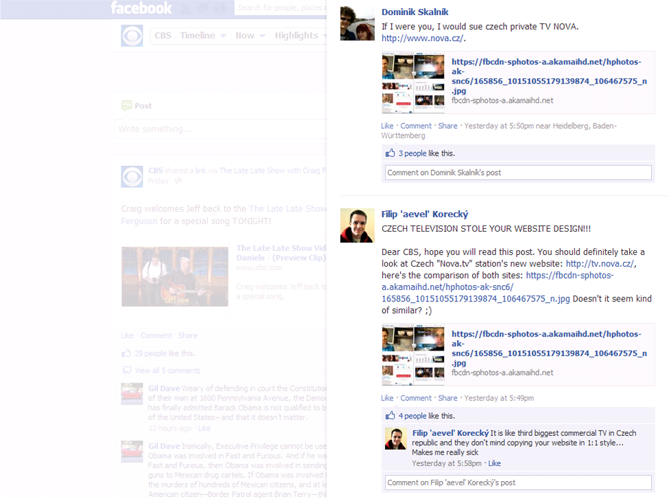Open the notifications globe icon
Image resolution: width=669 pixels, height=499 pixels.
pyautogui.click(x=220, y=8)
